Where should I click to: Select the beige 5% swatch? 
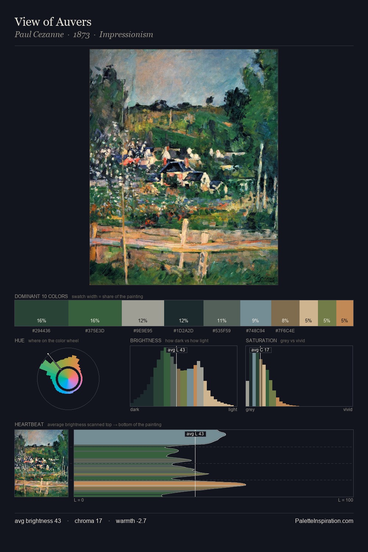[x=308, y=313]
